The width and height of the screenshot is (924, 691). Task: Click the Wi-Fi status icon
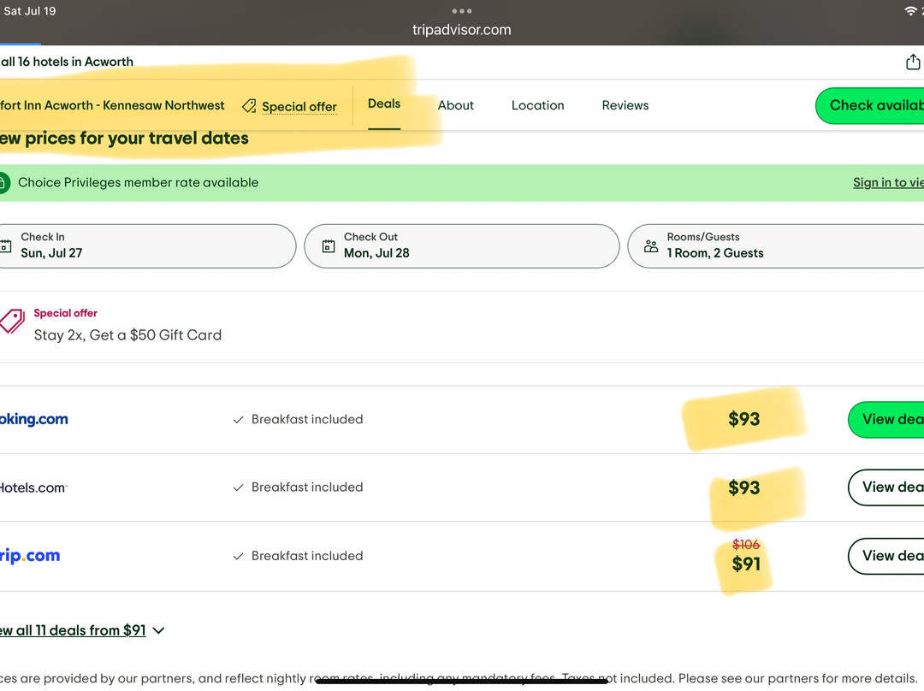[909, 10]
